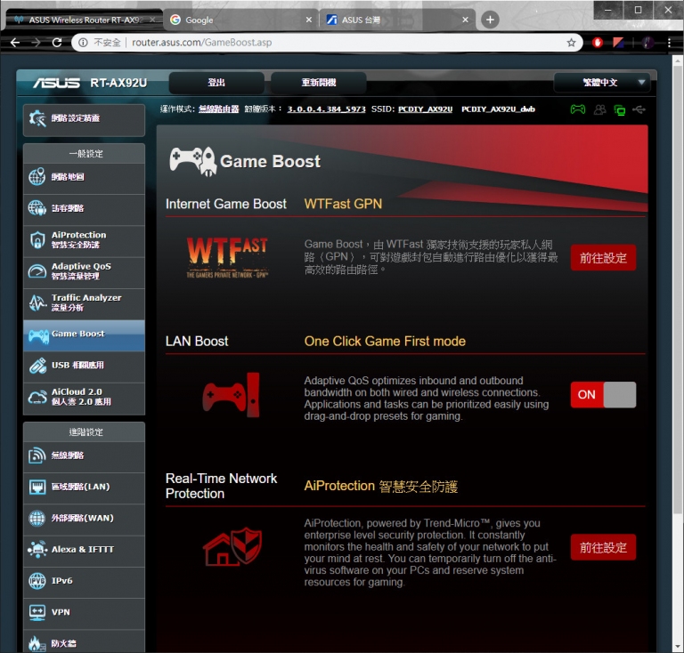Close the ASUS Taiwan tab
The image size is (684, 653).
(466, 20)
